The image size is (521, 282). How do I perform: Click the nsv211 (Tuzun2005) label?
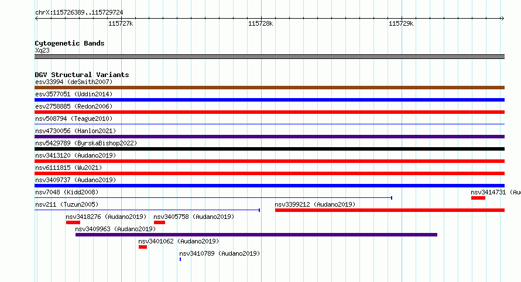click(67, 204)
